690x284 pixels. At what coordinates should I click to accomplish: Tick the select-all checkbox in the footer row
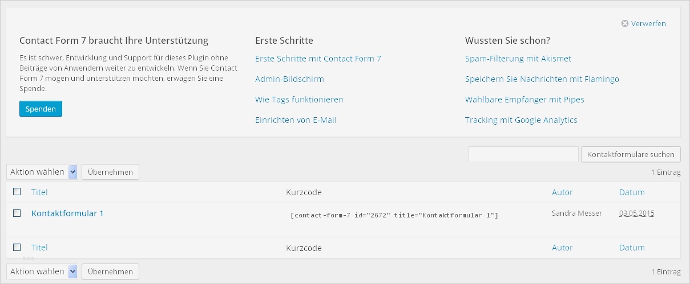coord(17,247)
